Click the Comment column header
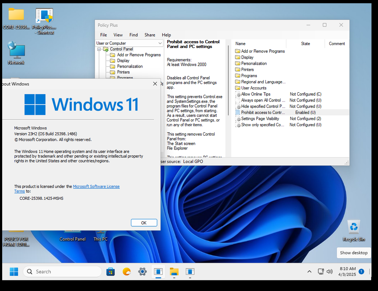Image resolution: width=378 pixels, height=291 pixels. [337, 44]
